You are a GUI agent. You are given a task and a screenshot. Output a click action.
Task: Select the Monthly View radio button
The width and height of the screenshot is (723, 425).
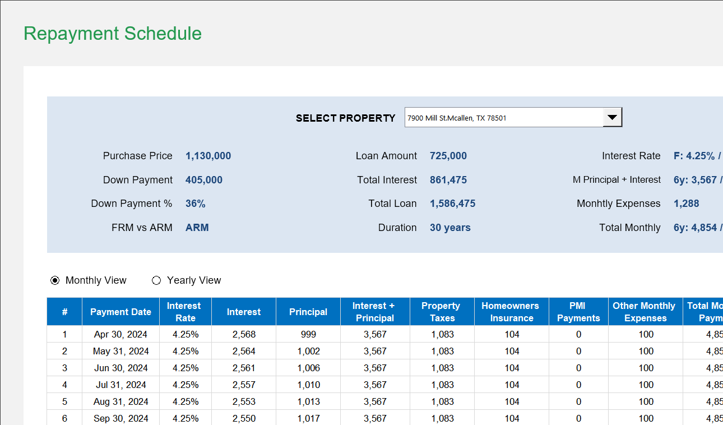54,280
